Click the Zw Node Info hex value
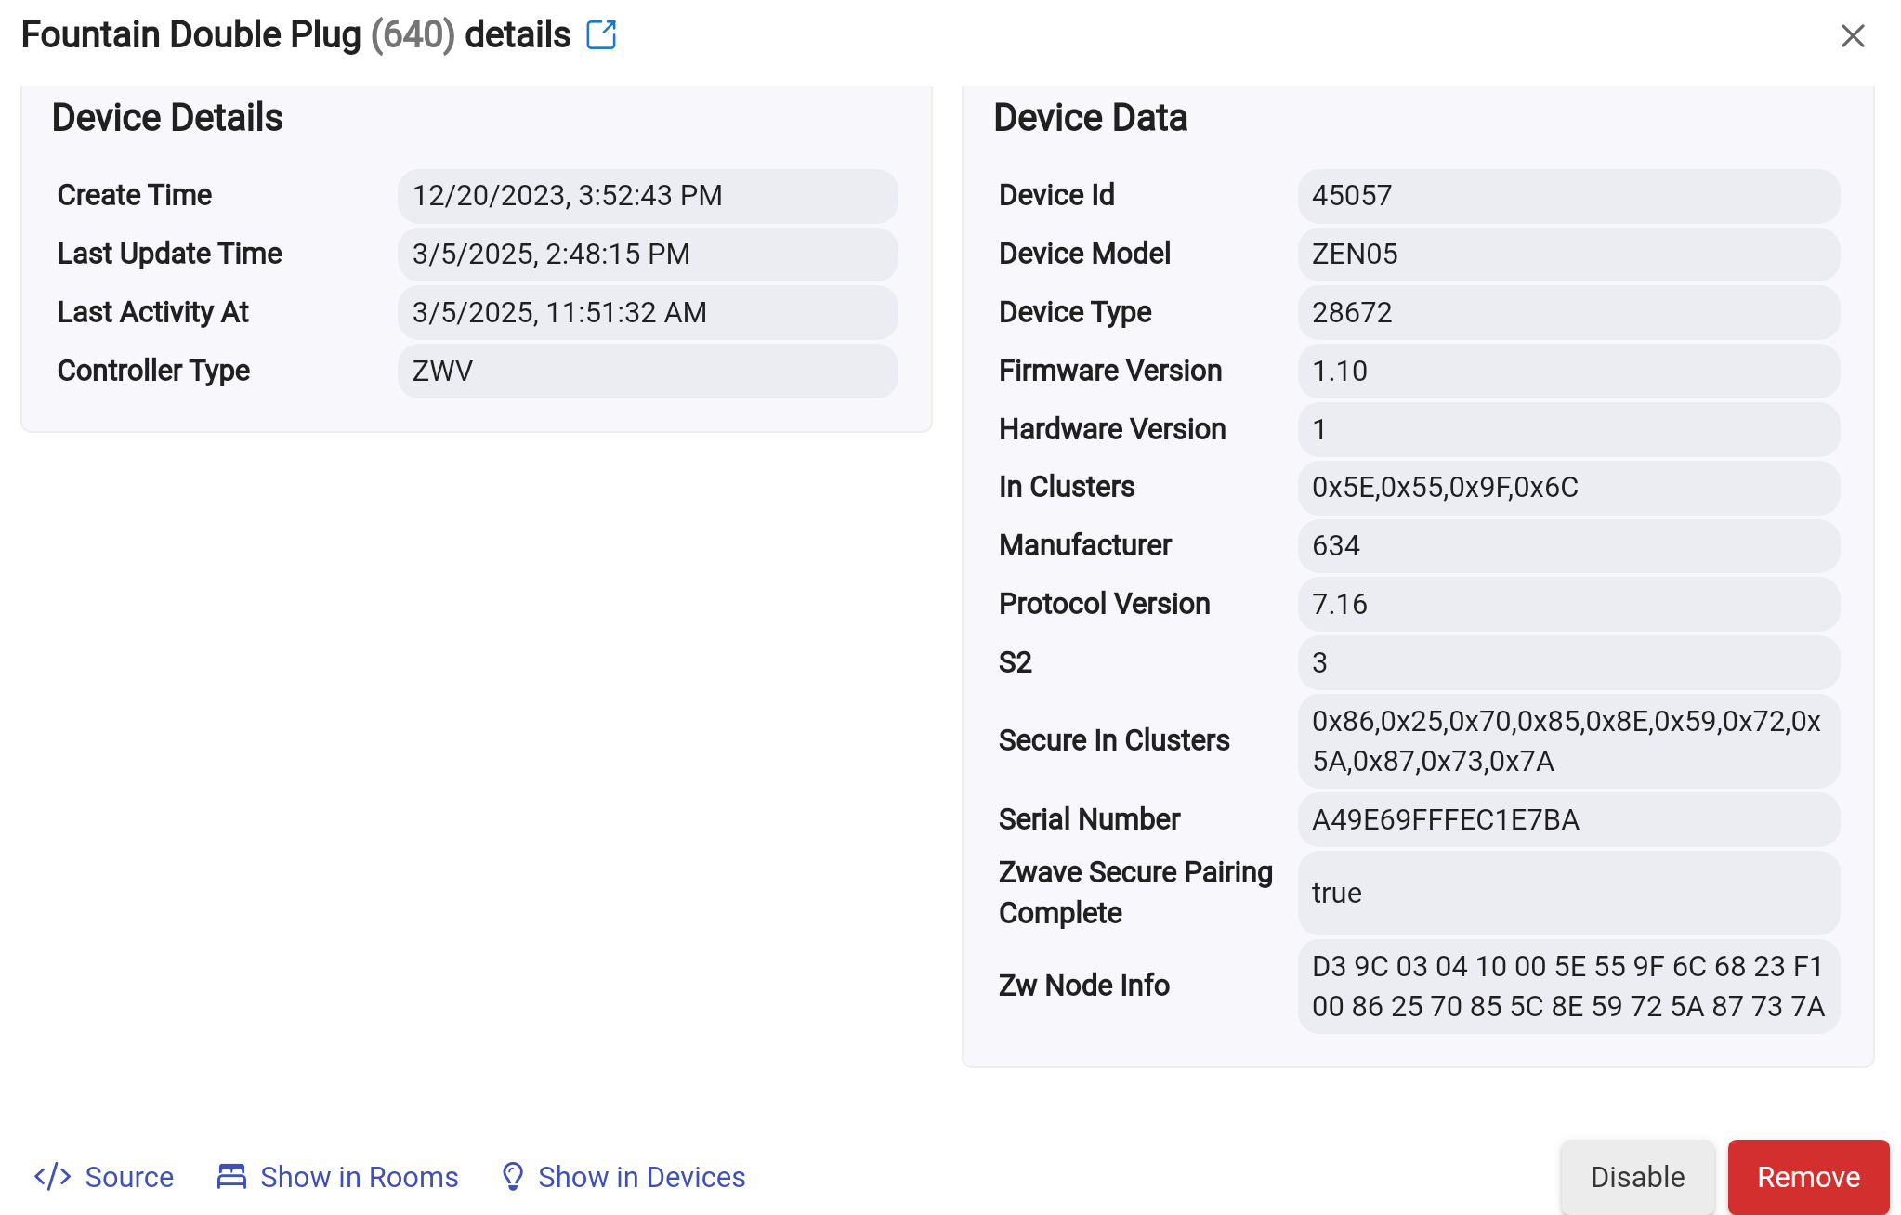The image size is (1901, 1215). point(1567,986)
